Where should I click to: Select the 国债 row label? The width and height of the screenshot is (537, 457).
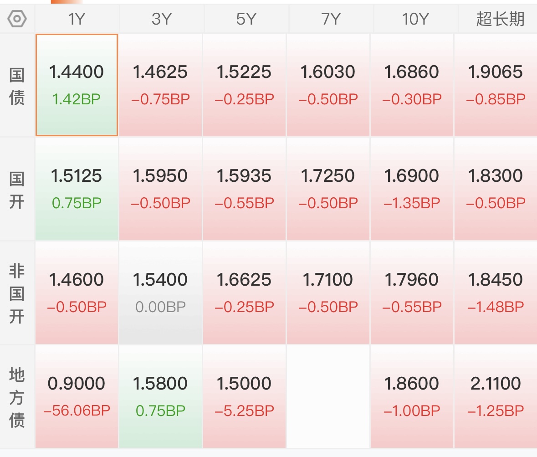click(17, 86)
